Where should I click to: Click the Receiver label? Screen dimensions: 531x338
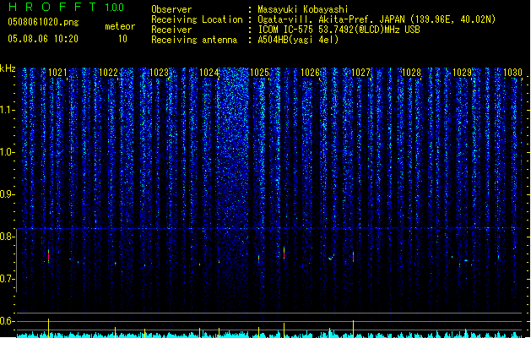pos(171,30)
